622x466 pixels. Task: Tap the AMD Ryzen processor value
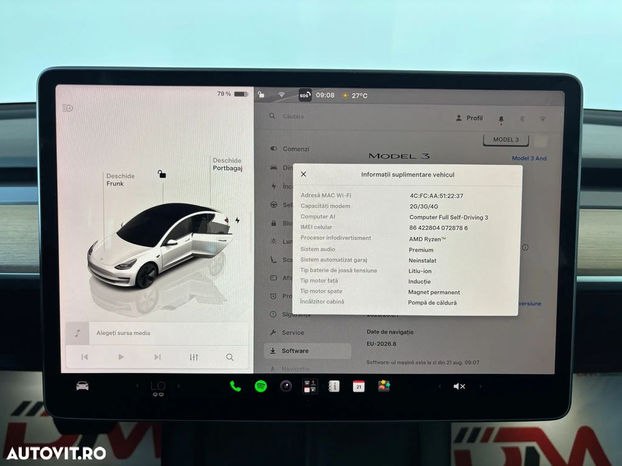[427, 239]
